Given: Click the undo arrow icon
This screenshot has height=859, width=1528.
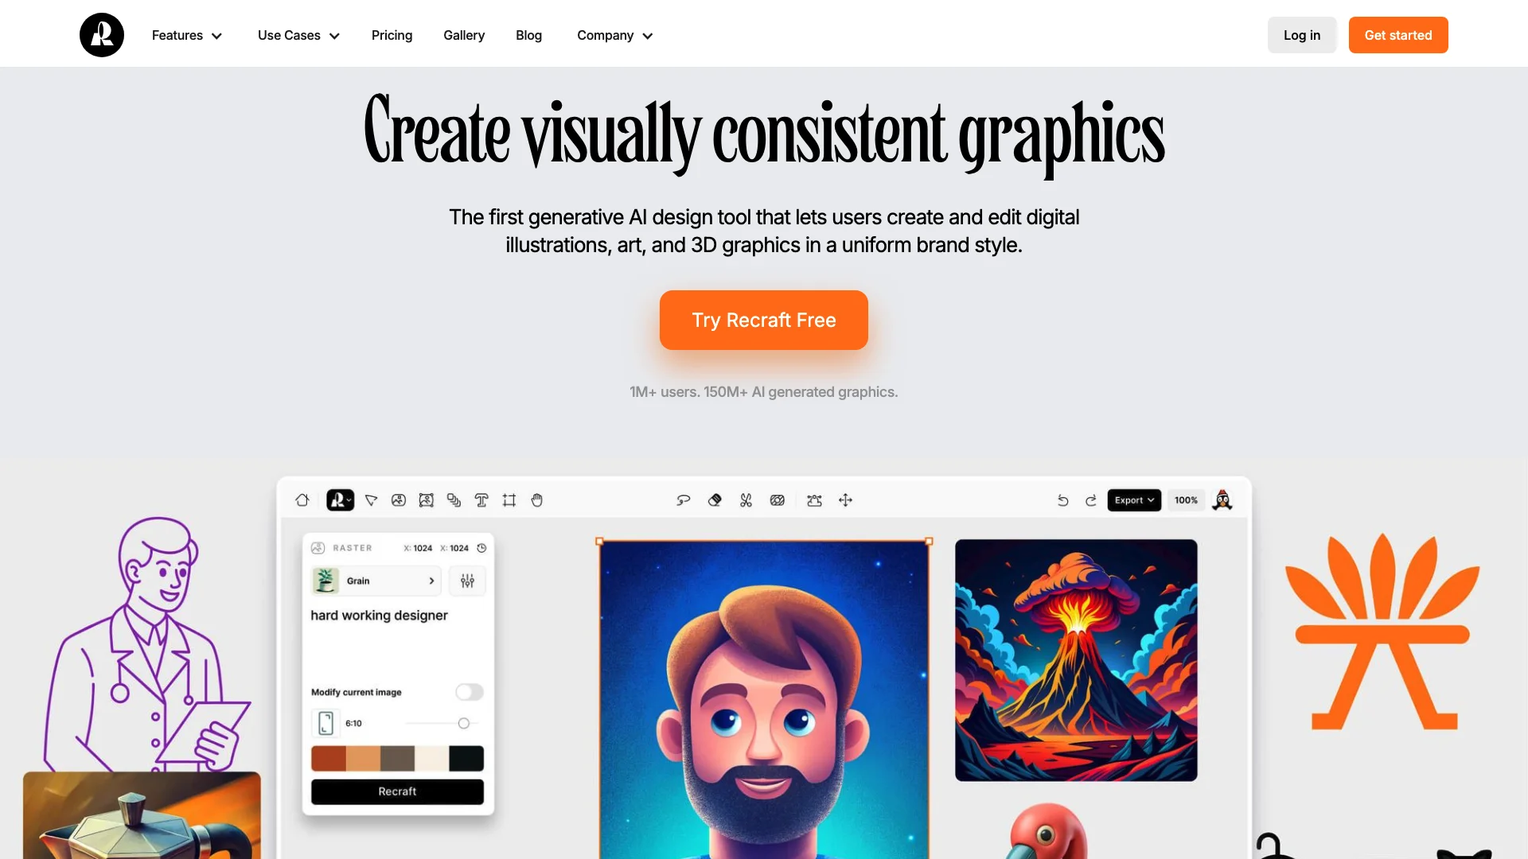Looking at the screenshot, I should pyautogui.click(x=1063, y=499).
